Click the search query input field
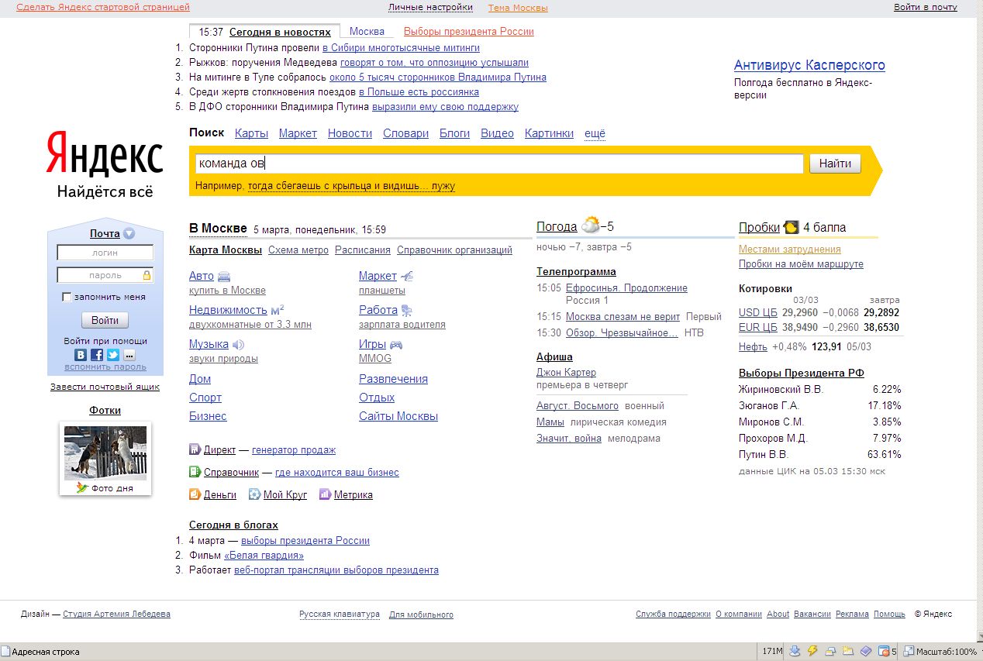Image resolution: width=983 pixels, height=661 pixels. [498, 164]
